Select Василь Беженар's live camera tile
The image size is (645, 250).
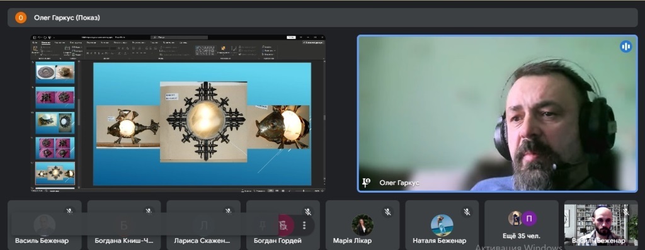[x=600, y=225]
